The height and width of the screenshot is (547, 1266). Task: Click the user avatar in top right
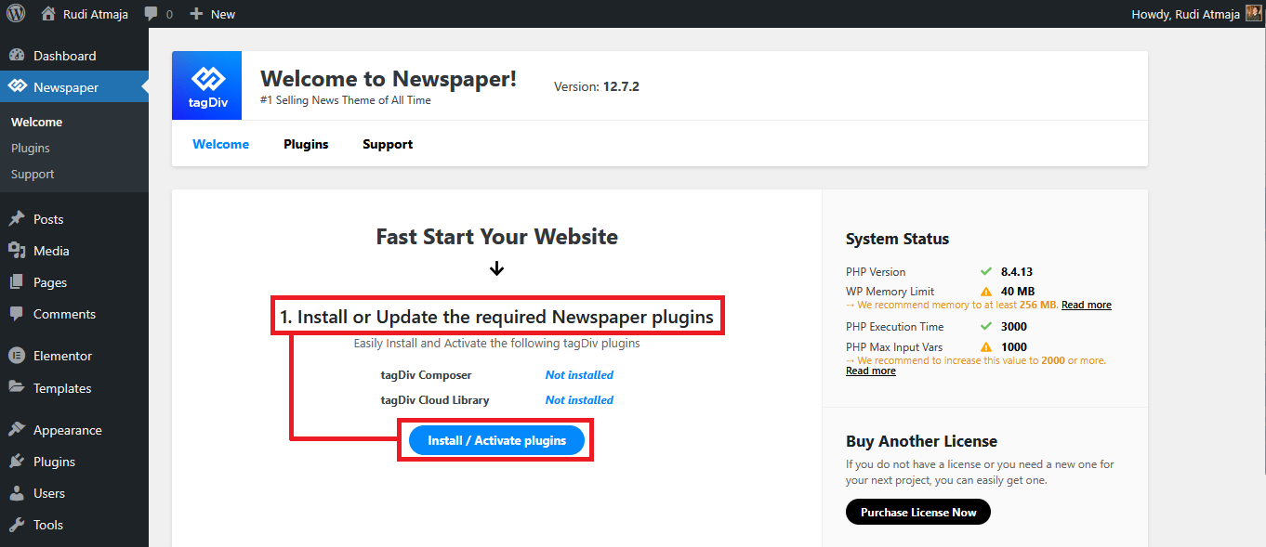pos(1254,14)
